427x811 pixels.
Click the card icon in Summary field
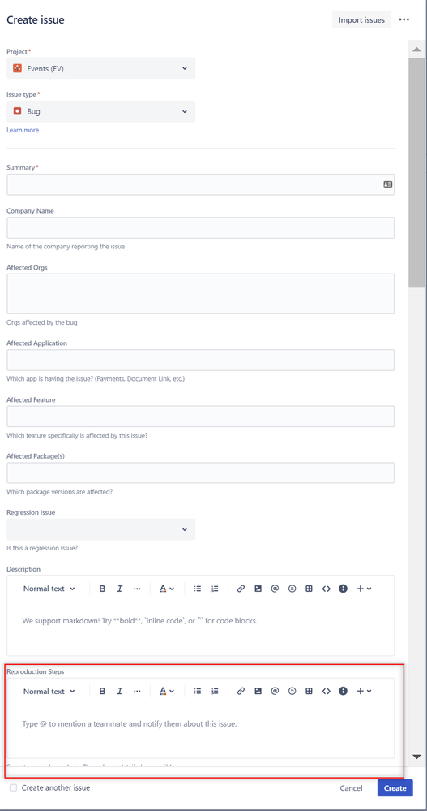pyautogui.click(x=388, y=184)
